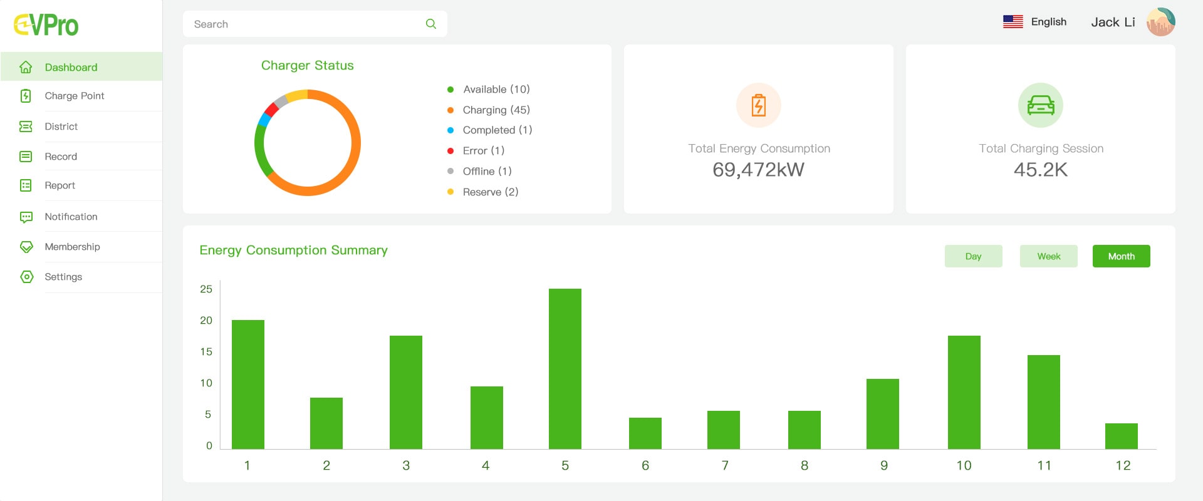Open the Notification section

click(81, 217)
